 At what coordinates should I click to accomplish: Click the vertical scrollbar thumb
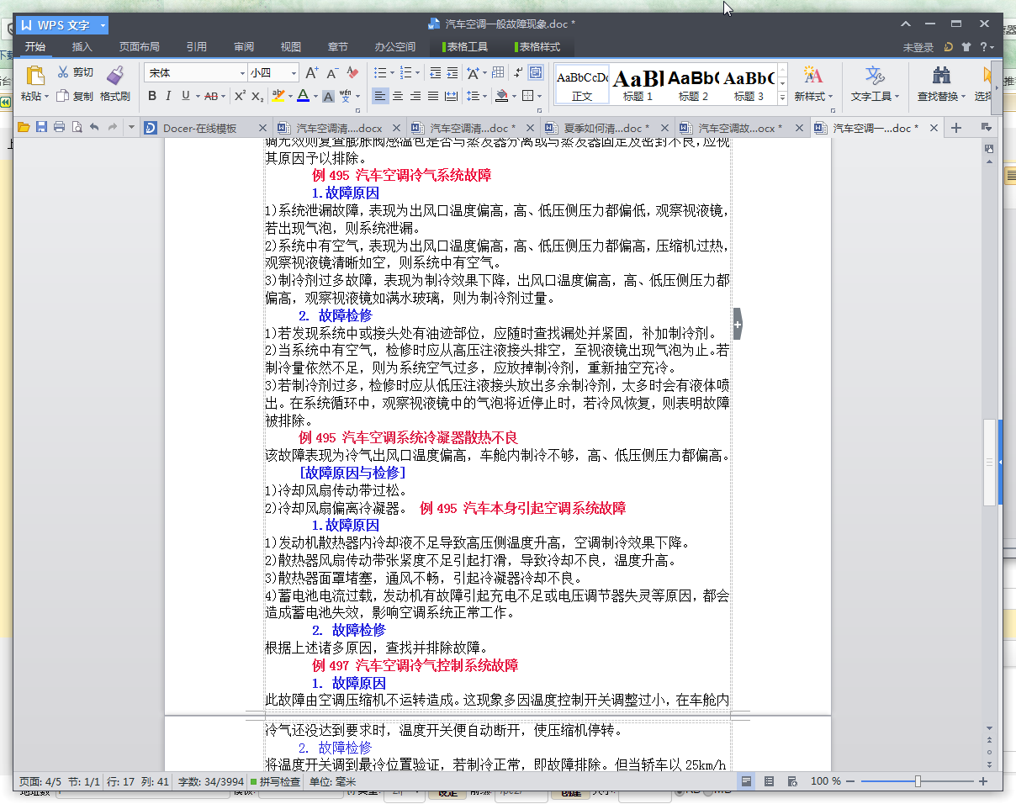[x=990, y=462]
